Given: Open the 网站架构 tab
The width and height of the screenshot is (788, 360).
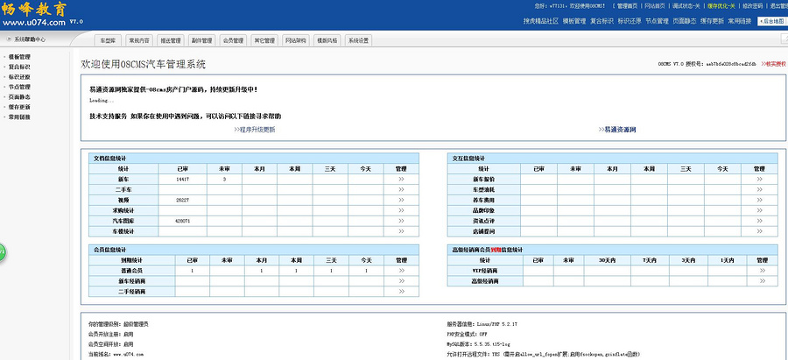Looking at the screenshot, I should tap(295, 40).
